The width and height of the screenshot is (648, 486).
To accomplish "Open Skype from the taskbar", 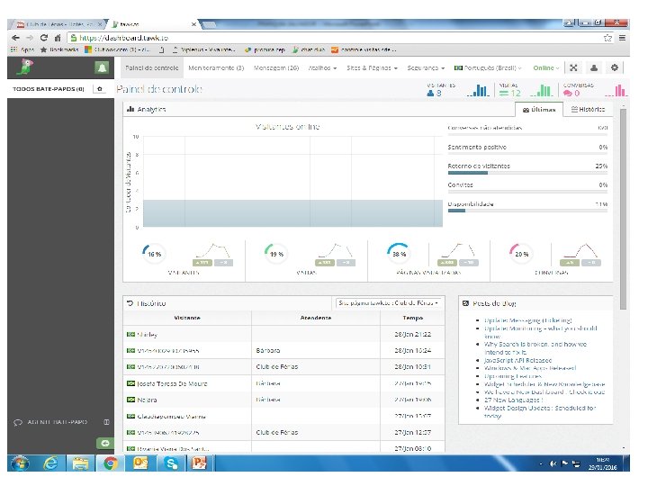I will [x=171, y=463].
